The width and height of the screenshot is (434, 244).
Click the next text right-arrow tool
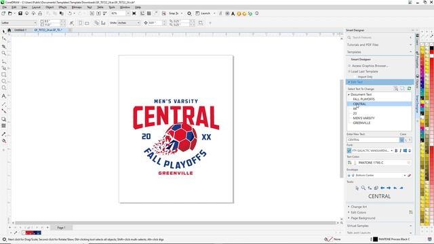(x=389, y=188)
